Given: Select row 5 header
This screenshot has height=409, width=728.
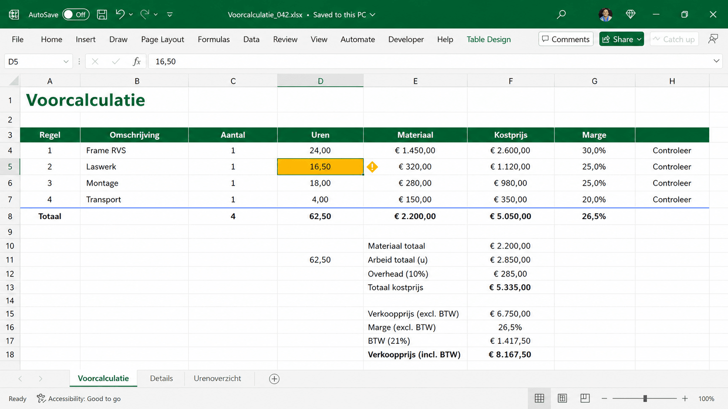Looking at the screenshot, I should [x=10, y=167].
